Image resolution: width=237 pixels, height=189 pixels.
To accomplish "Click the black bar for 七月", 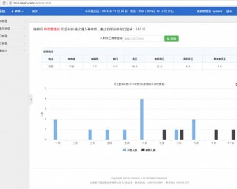I will tap(164, 134).
